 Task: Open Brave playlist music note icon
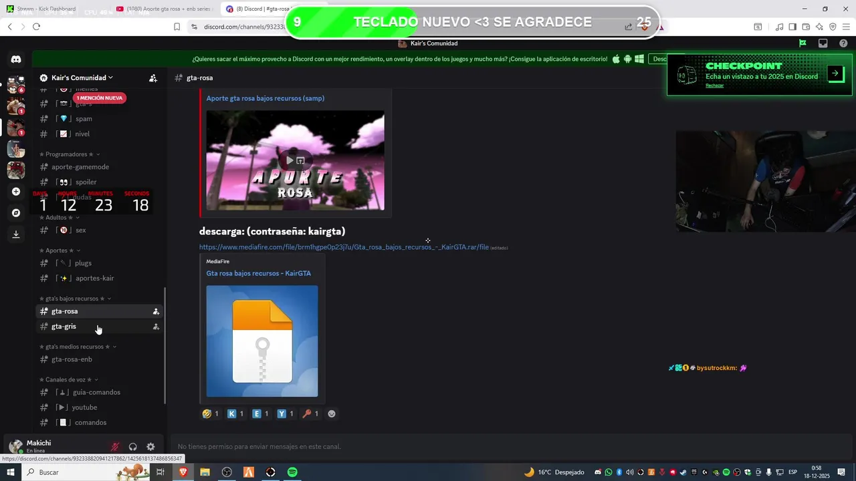779,27
